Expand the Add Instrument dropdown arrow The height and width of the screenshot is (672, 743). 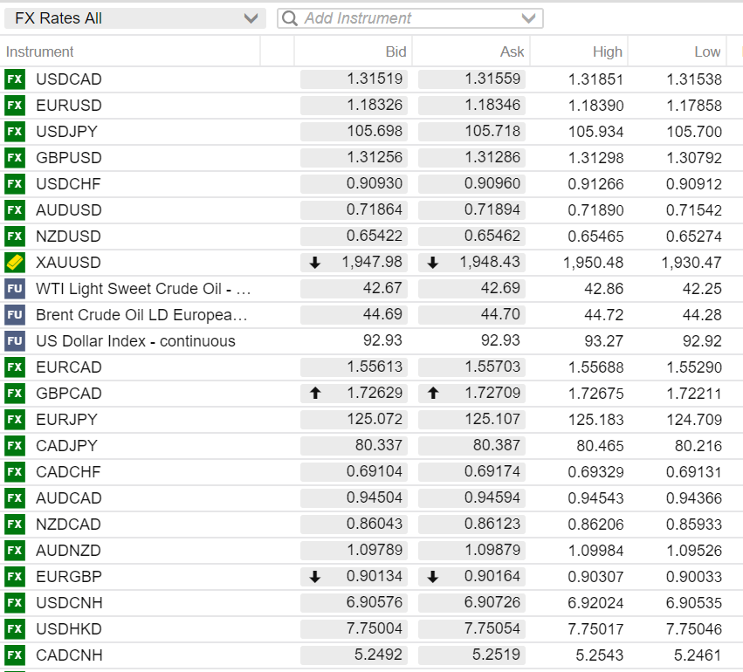[x=529, y=18]
